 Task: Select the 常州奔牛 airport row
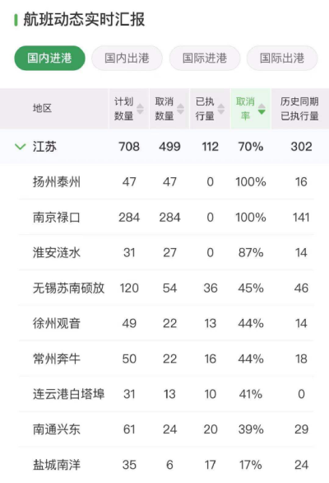click(166, 359)
